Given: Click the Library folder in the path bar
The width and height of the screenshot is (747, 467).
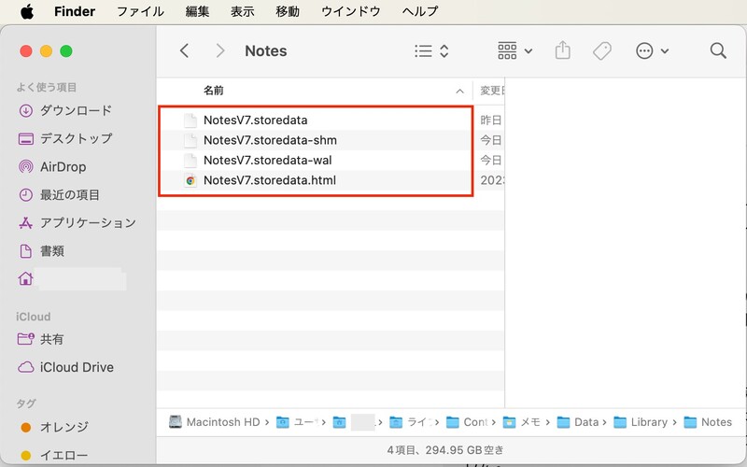Looking at the screenshot, I should (641, 422).
